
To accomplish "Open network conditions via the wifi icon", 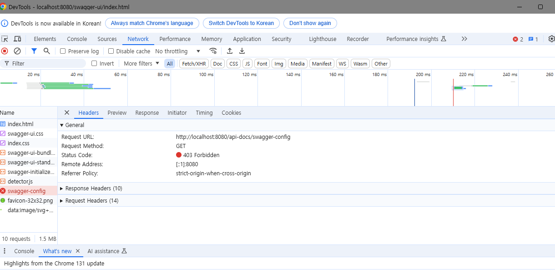I will 213,51.
